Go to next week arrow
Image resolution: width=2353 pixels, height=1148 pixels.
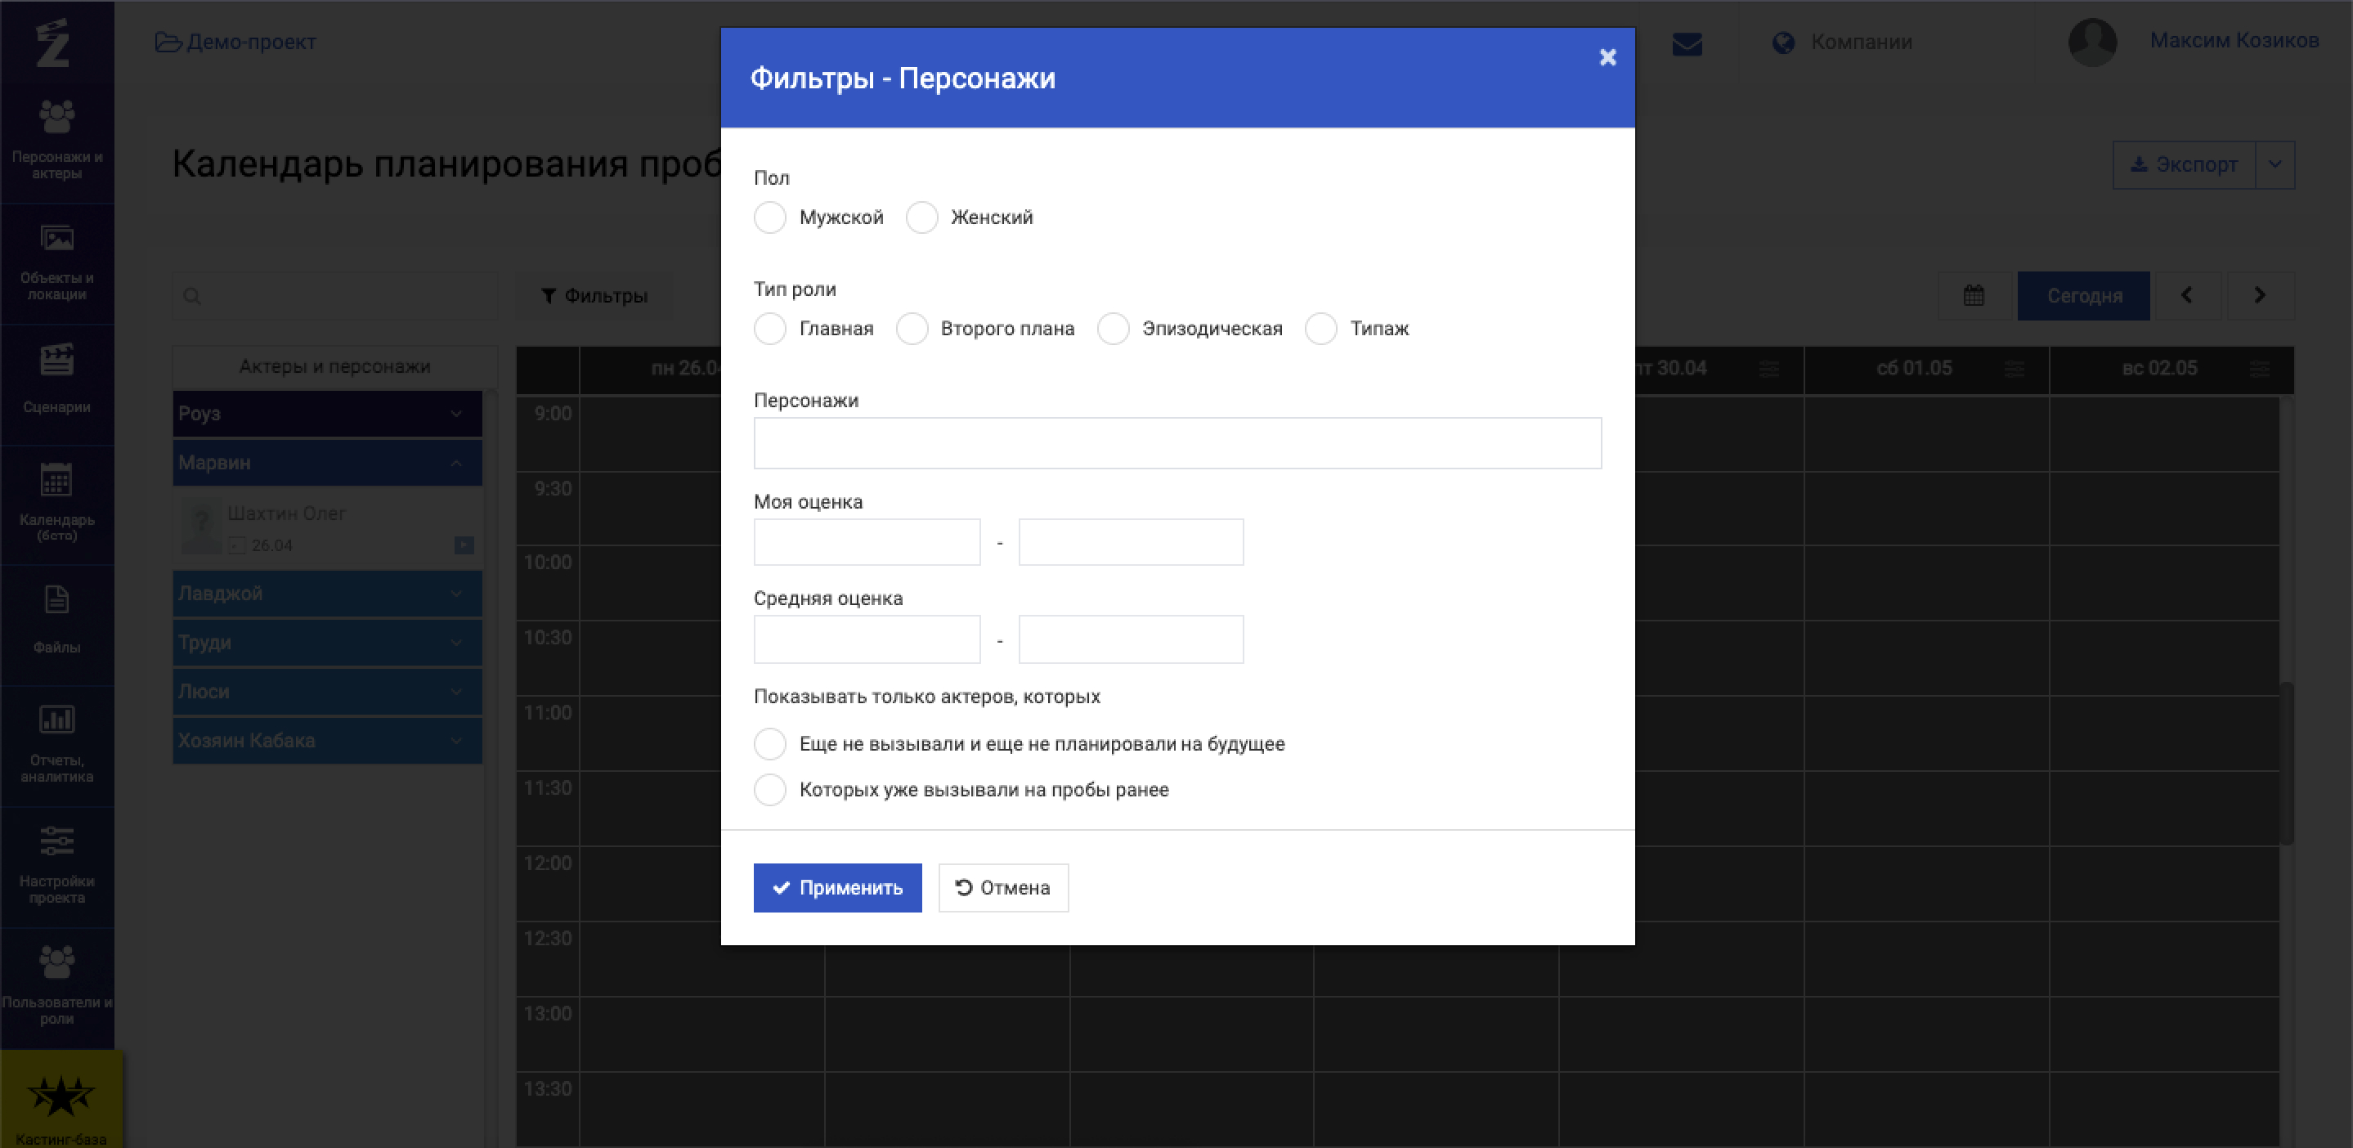pyautogui.click(x=2260, y=295)
